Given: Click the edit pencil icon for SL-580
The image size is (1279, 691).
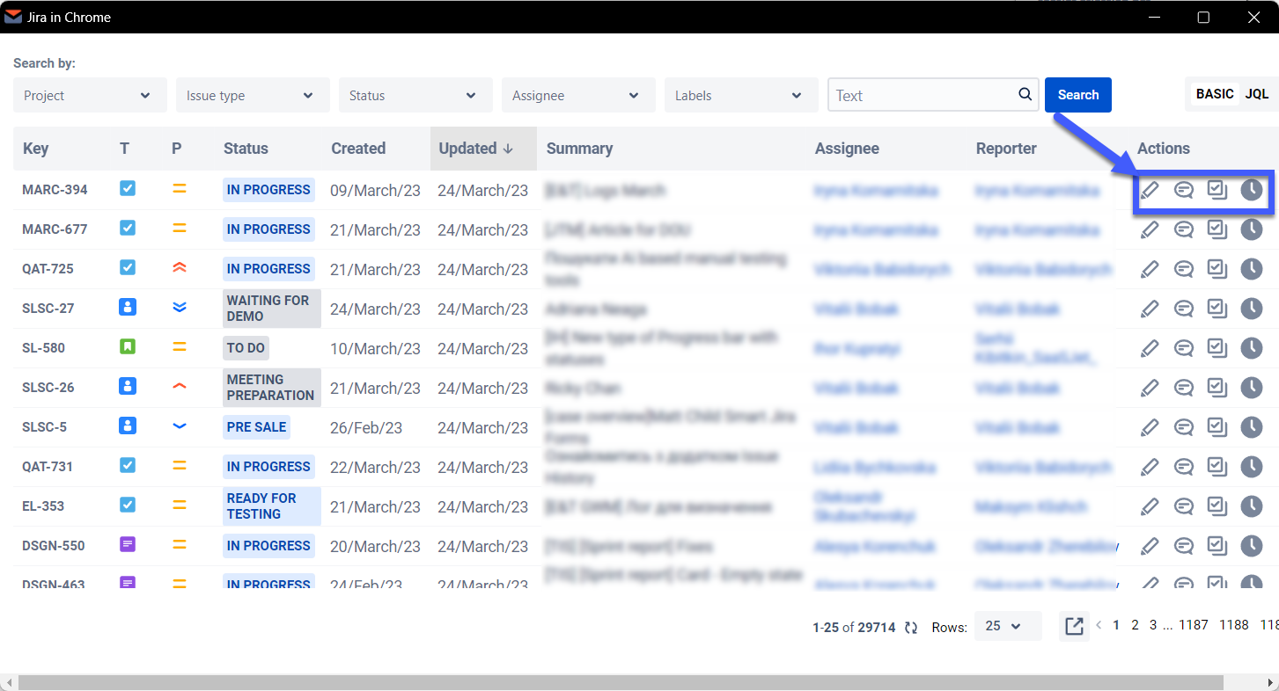Looking at the screenshot, I should point(1150,348).
